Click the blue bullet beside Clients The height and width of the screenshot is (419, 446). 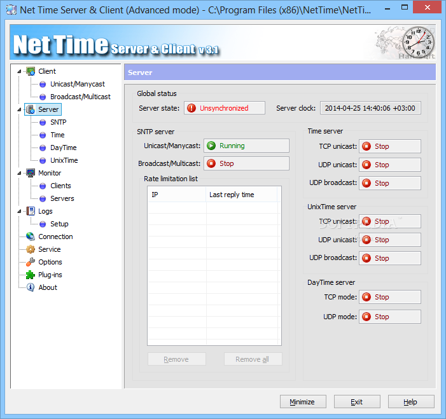(43, 186)
